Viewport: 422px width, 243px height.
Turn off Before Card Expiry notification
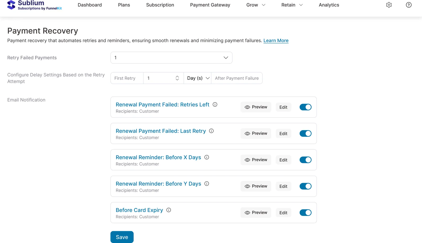tap(305, 212)
